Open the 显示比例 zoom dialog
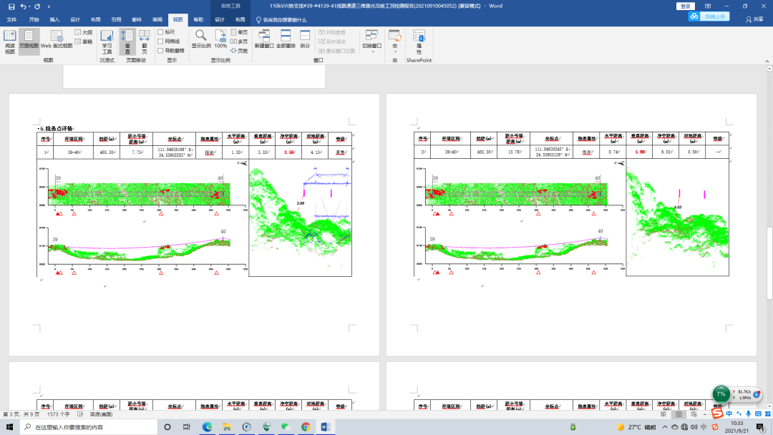This screenshot has height=435, width=773. pyautogui.click(x=201, y=39)
